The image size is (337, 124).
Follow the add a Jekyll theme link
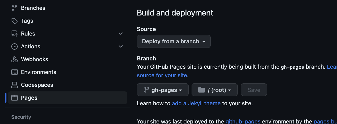point(196,103)
